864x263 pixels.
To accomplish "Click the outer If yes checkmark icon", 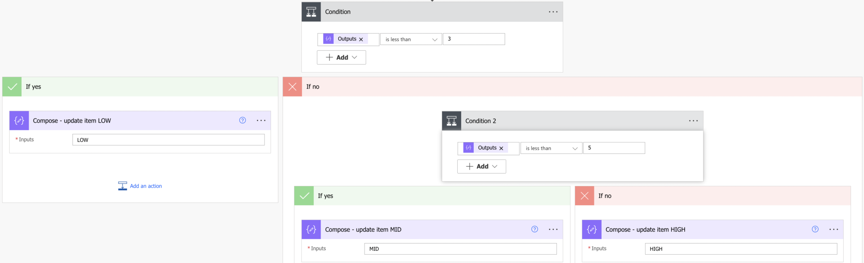I will click(x=12, y=87).
